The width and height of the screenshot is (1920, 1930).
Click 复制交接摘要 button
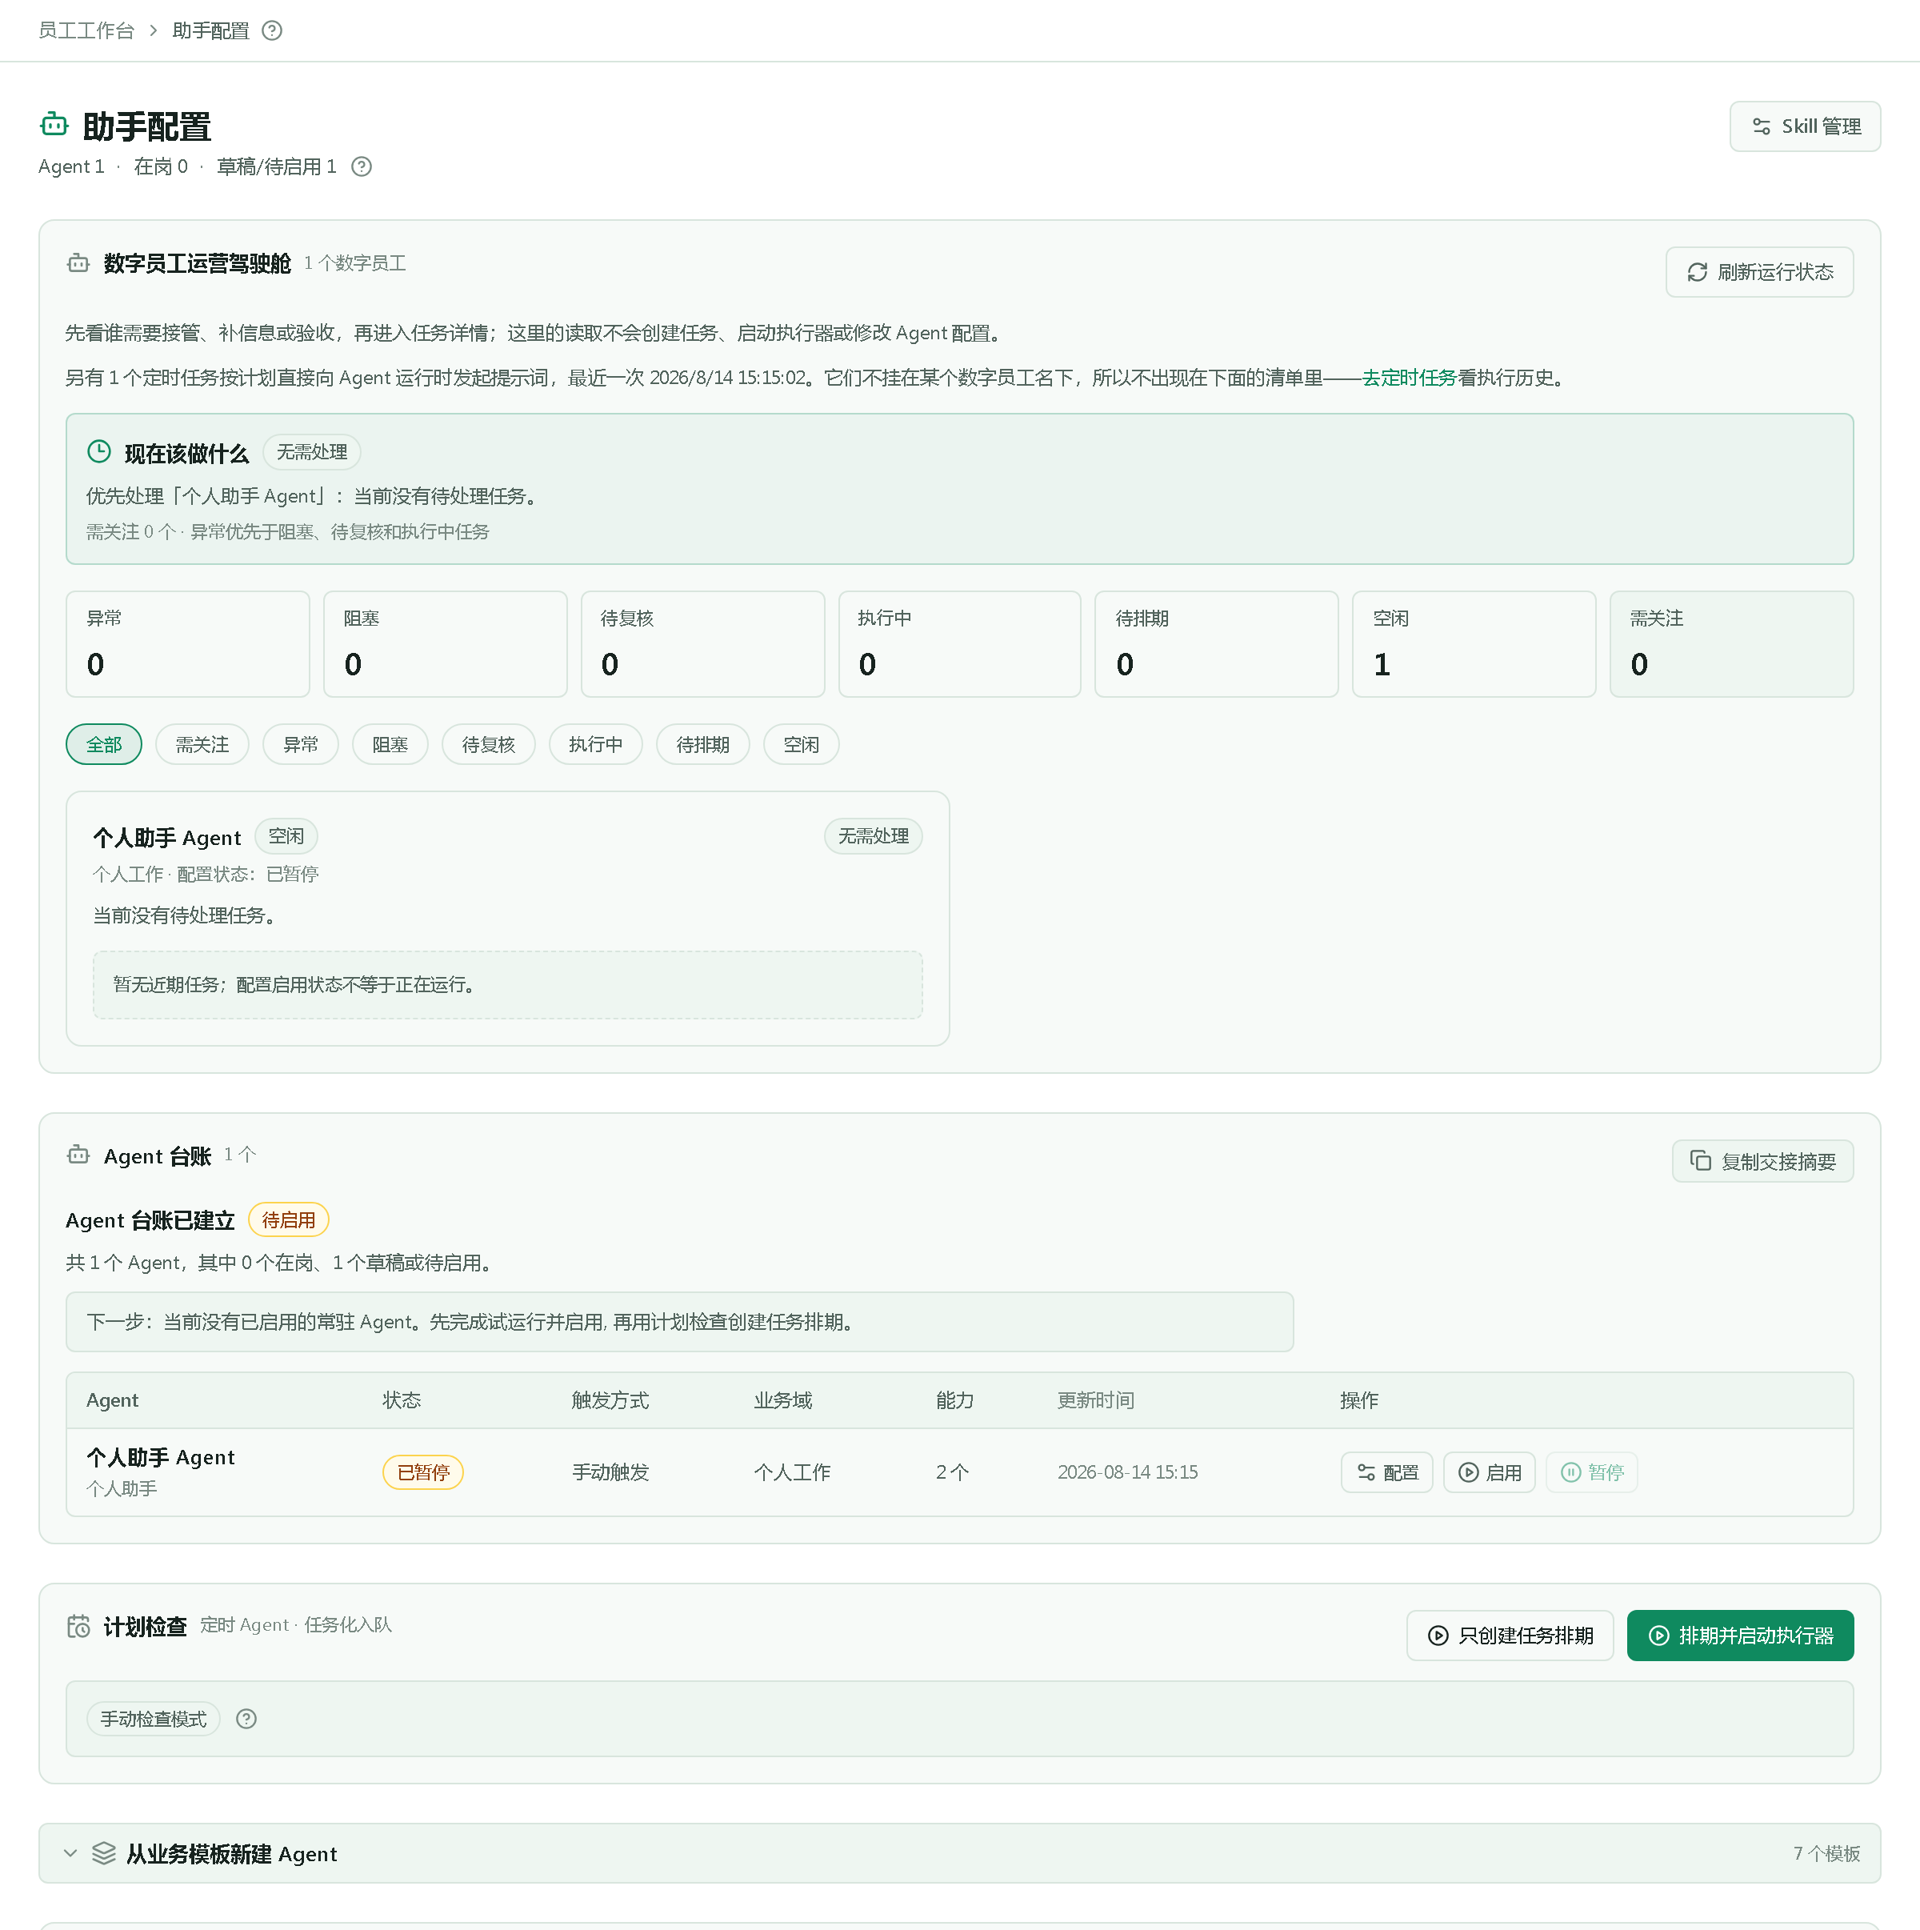click(1762, 1162)
